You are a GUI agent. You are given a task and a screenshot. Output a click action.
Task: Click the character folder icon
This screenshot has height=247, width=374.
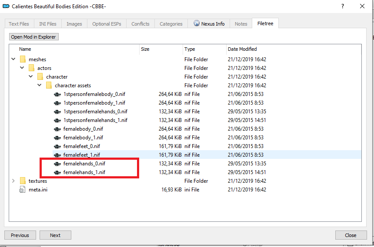(40, 76)
